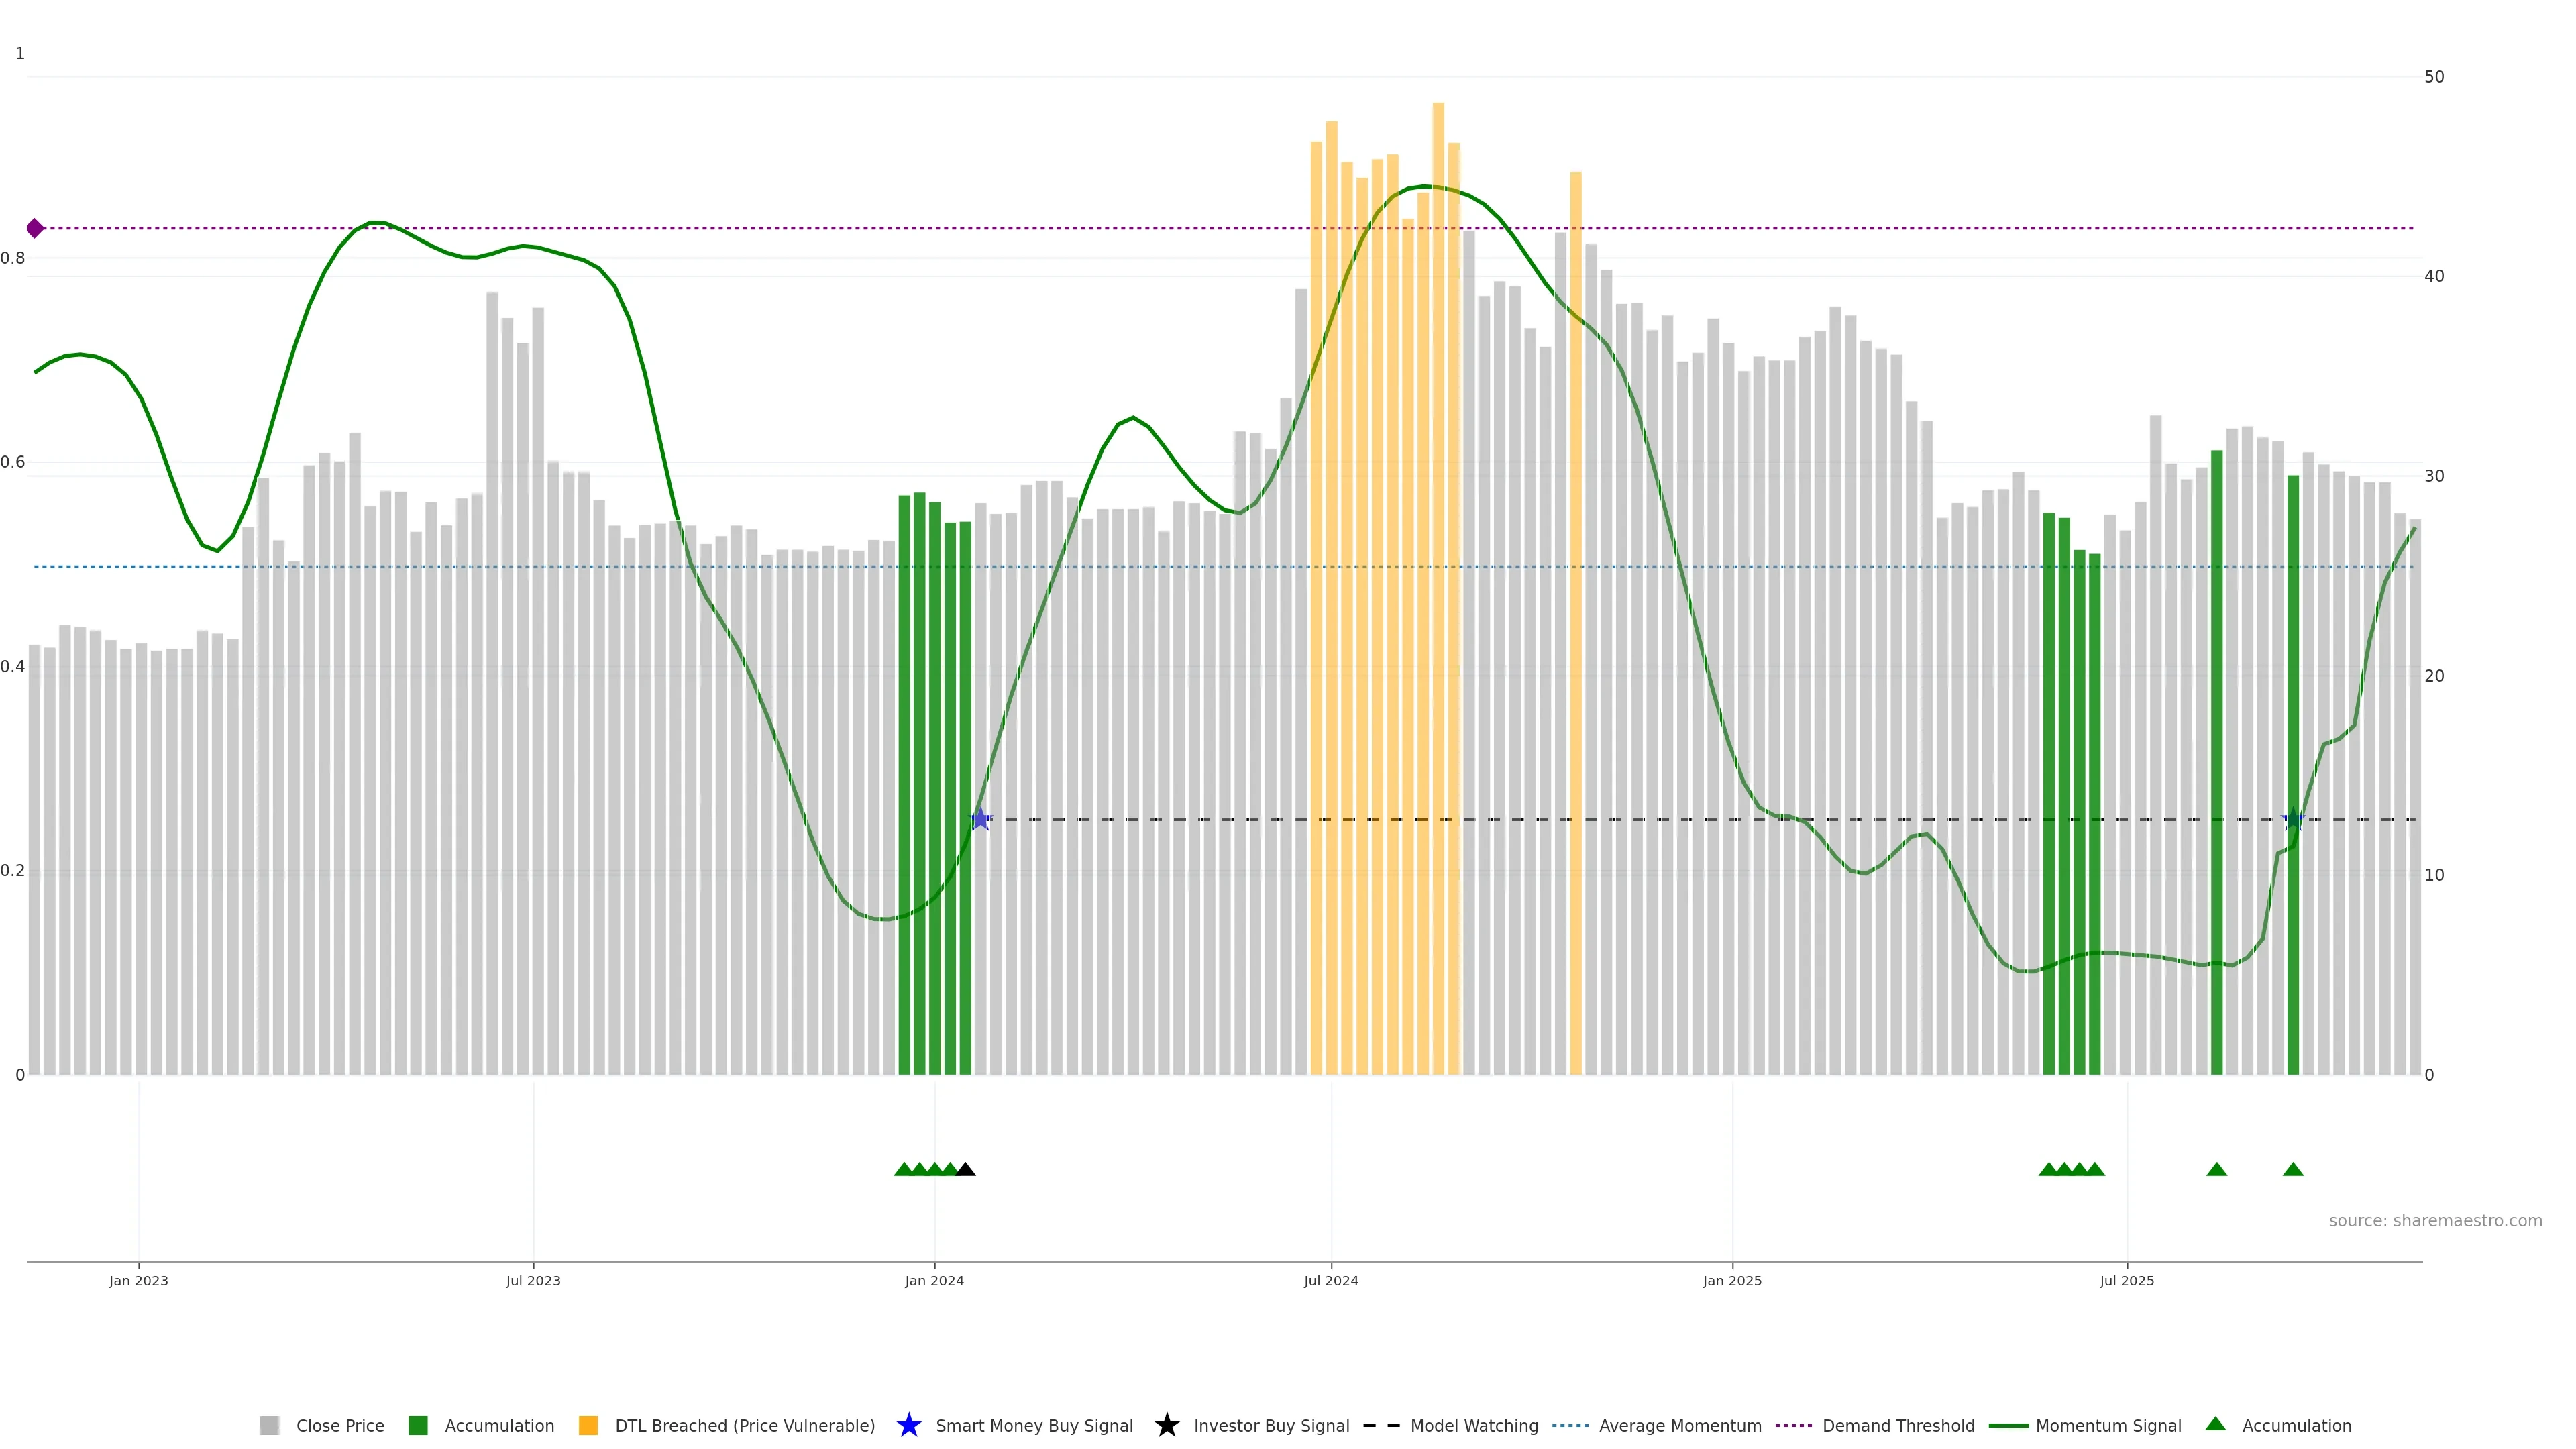Click the Jan 2025 axis label
This screenshot has width=2576, height=1449.
tap(1731, 1280)
